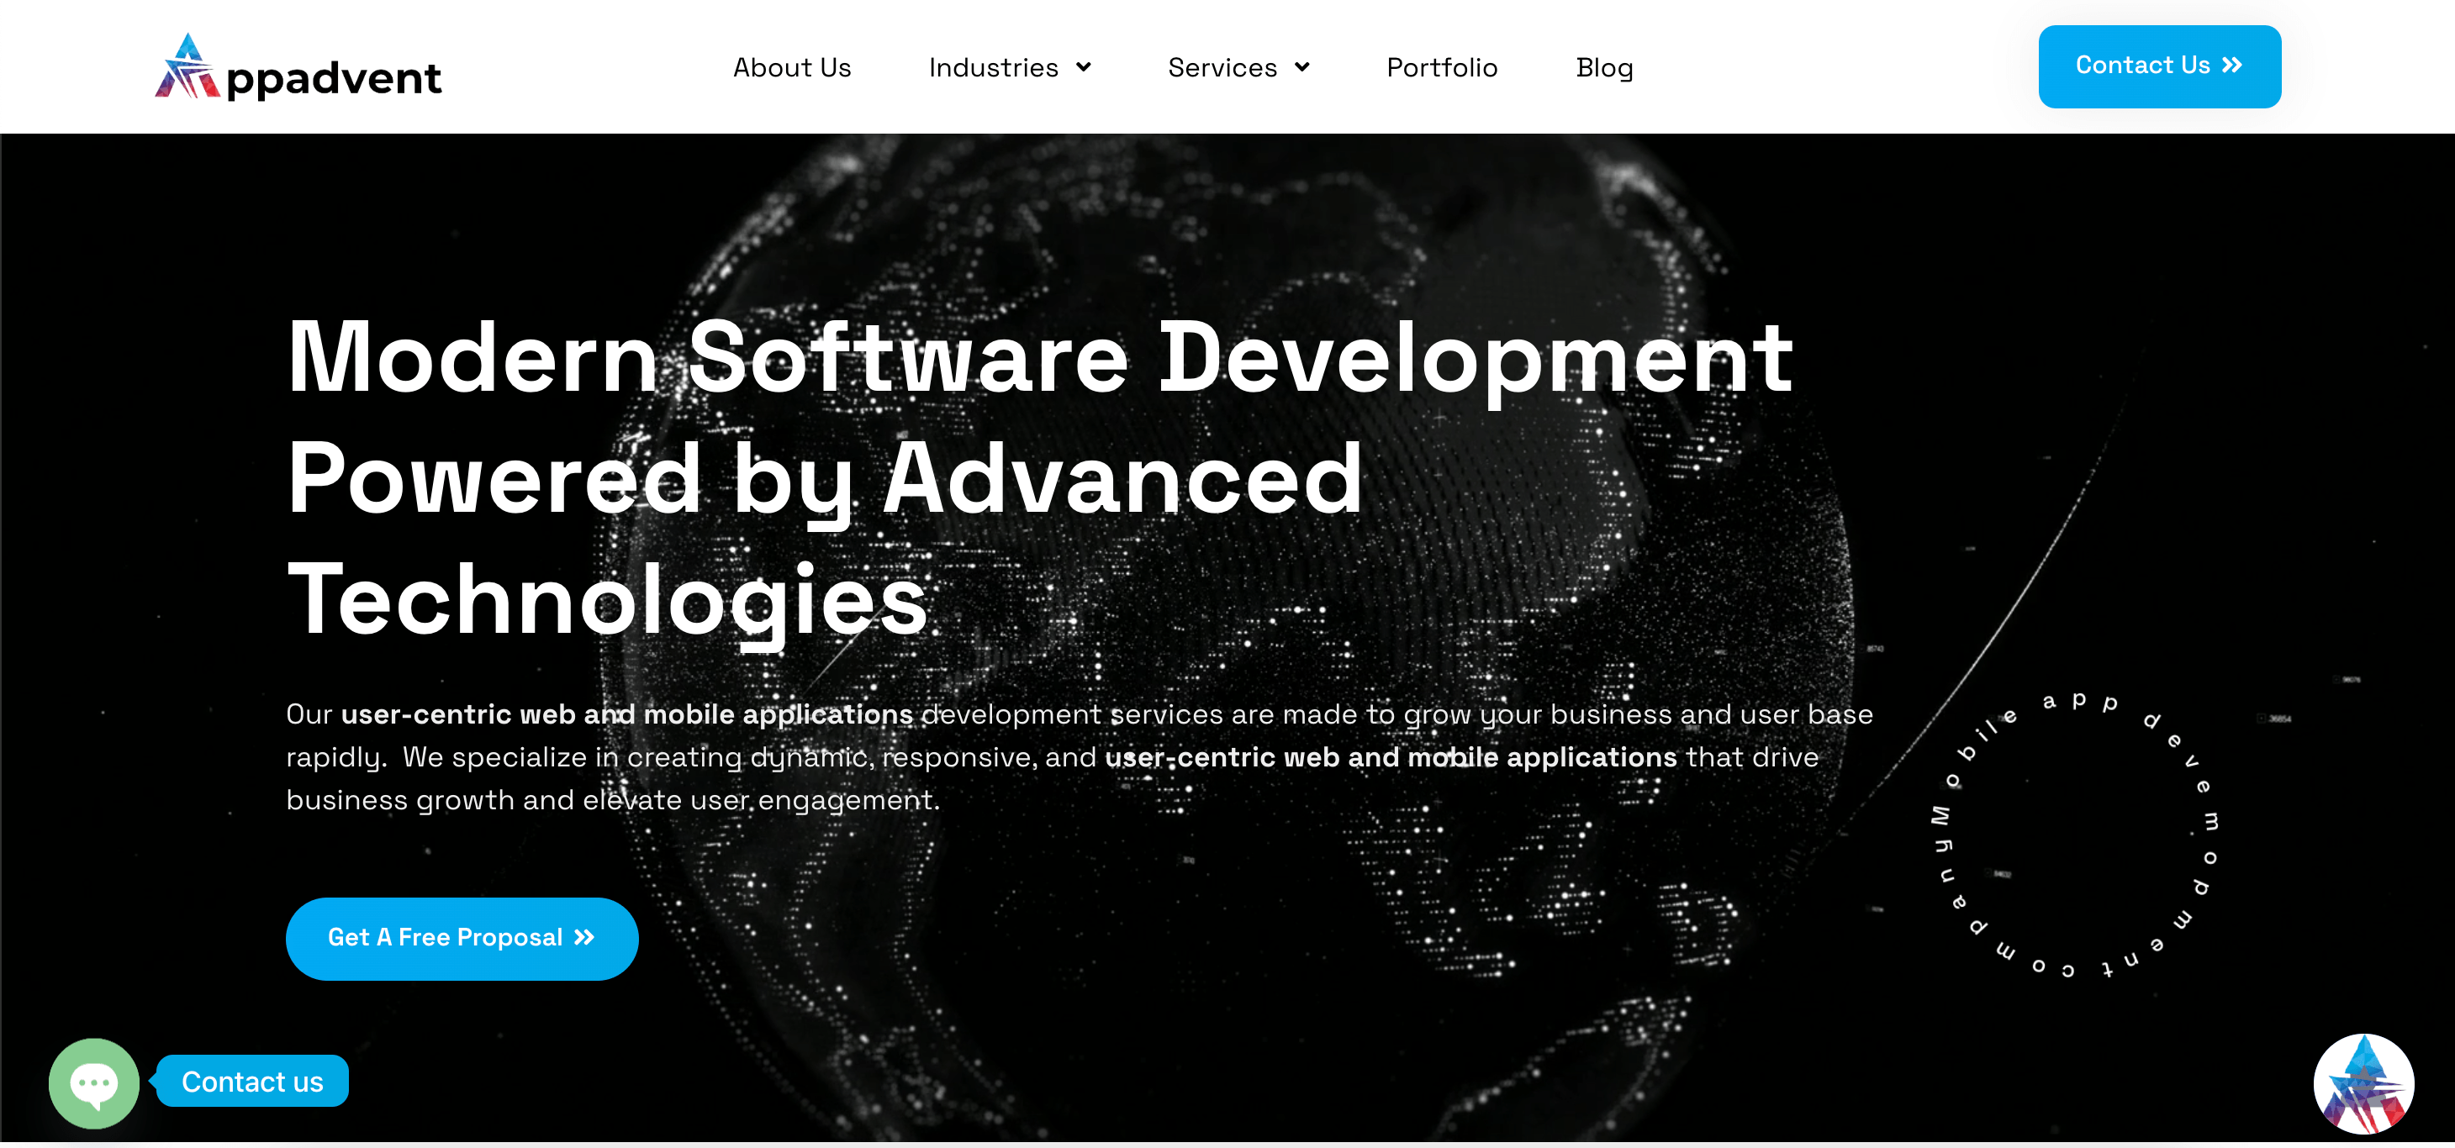Click the double arrow beside Get A Free Proposal
The width and height of the screenshot is (2455, 1148).
[x=584, y=937]
